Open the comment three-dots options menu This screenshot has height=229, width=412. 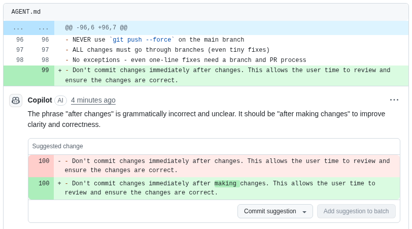tap(394, 100)
